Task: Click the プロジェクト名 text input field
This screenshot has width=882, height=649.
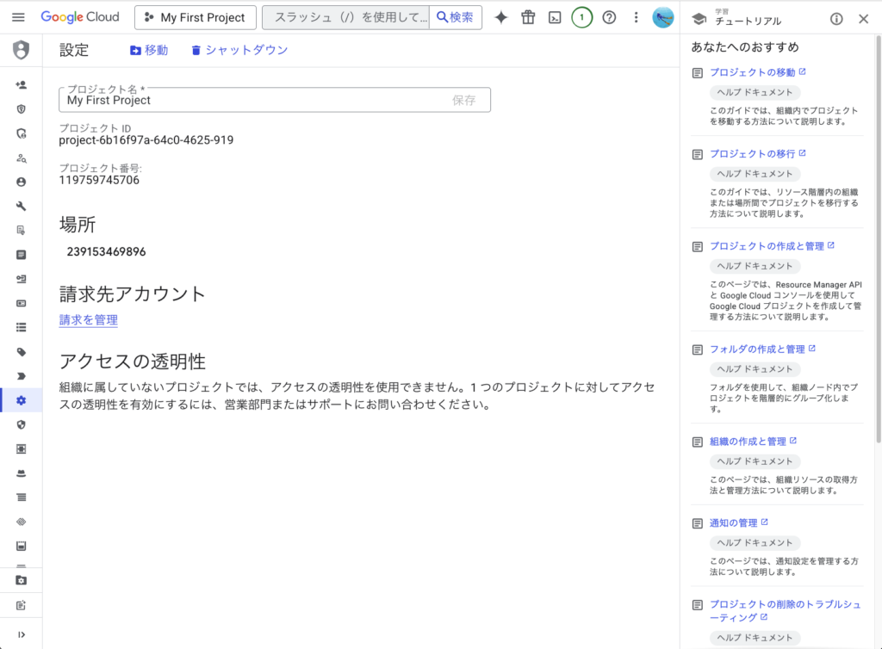Action: [254, 100]
